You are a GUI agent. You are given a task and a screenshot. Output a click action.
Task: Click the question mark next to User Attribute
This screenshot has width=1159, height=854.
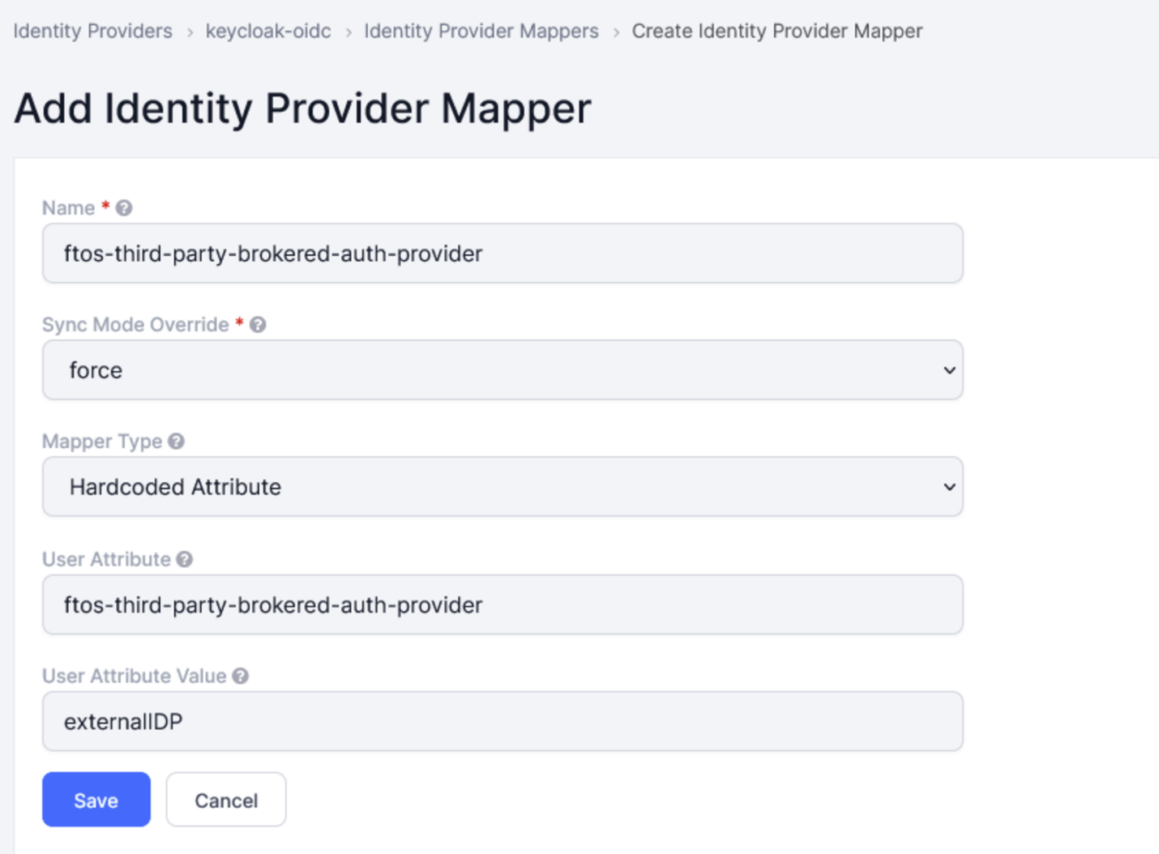click(185, 560)
